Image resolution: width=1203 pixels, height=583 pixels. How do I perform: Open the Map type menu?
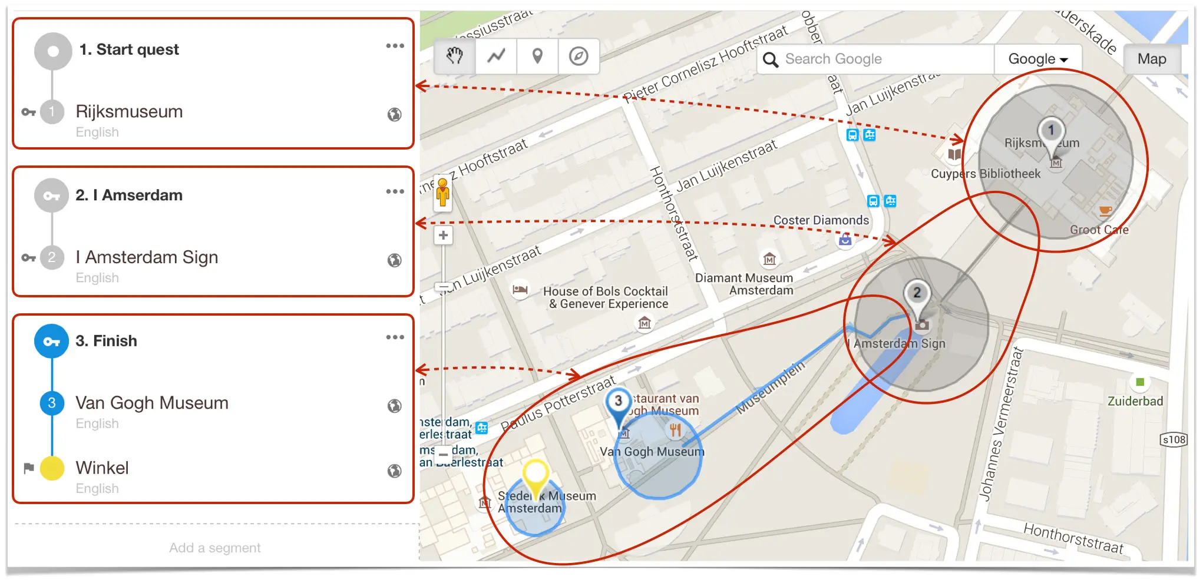[x=1151, y=59]
